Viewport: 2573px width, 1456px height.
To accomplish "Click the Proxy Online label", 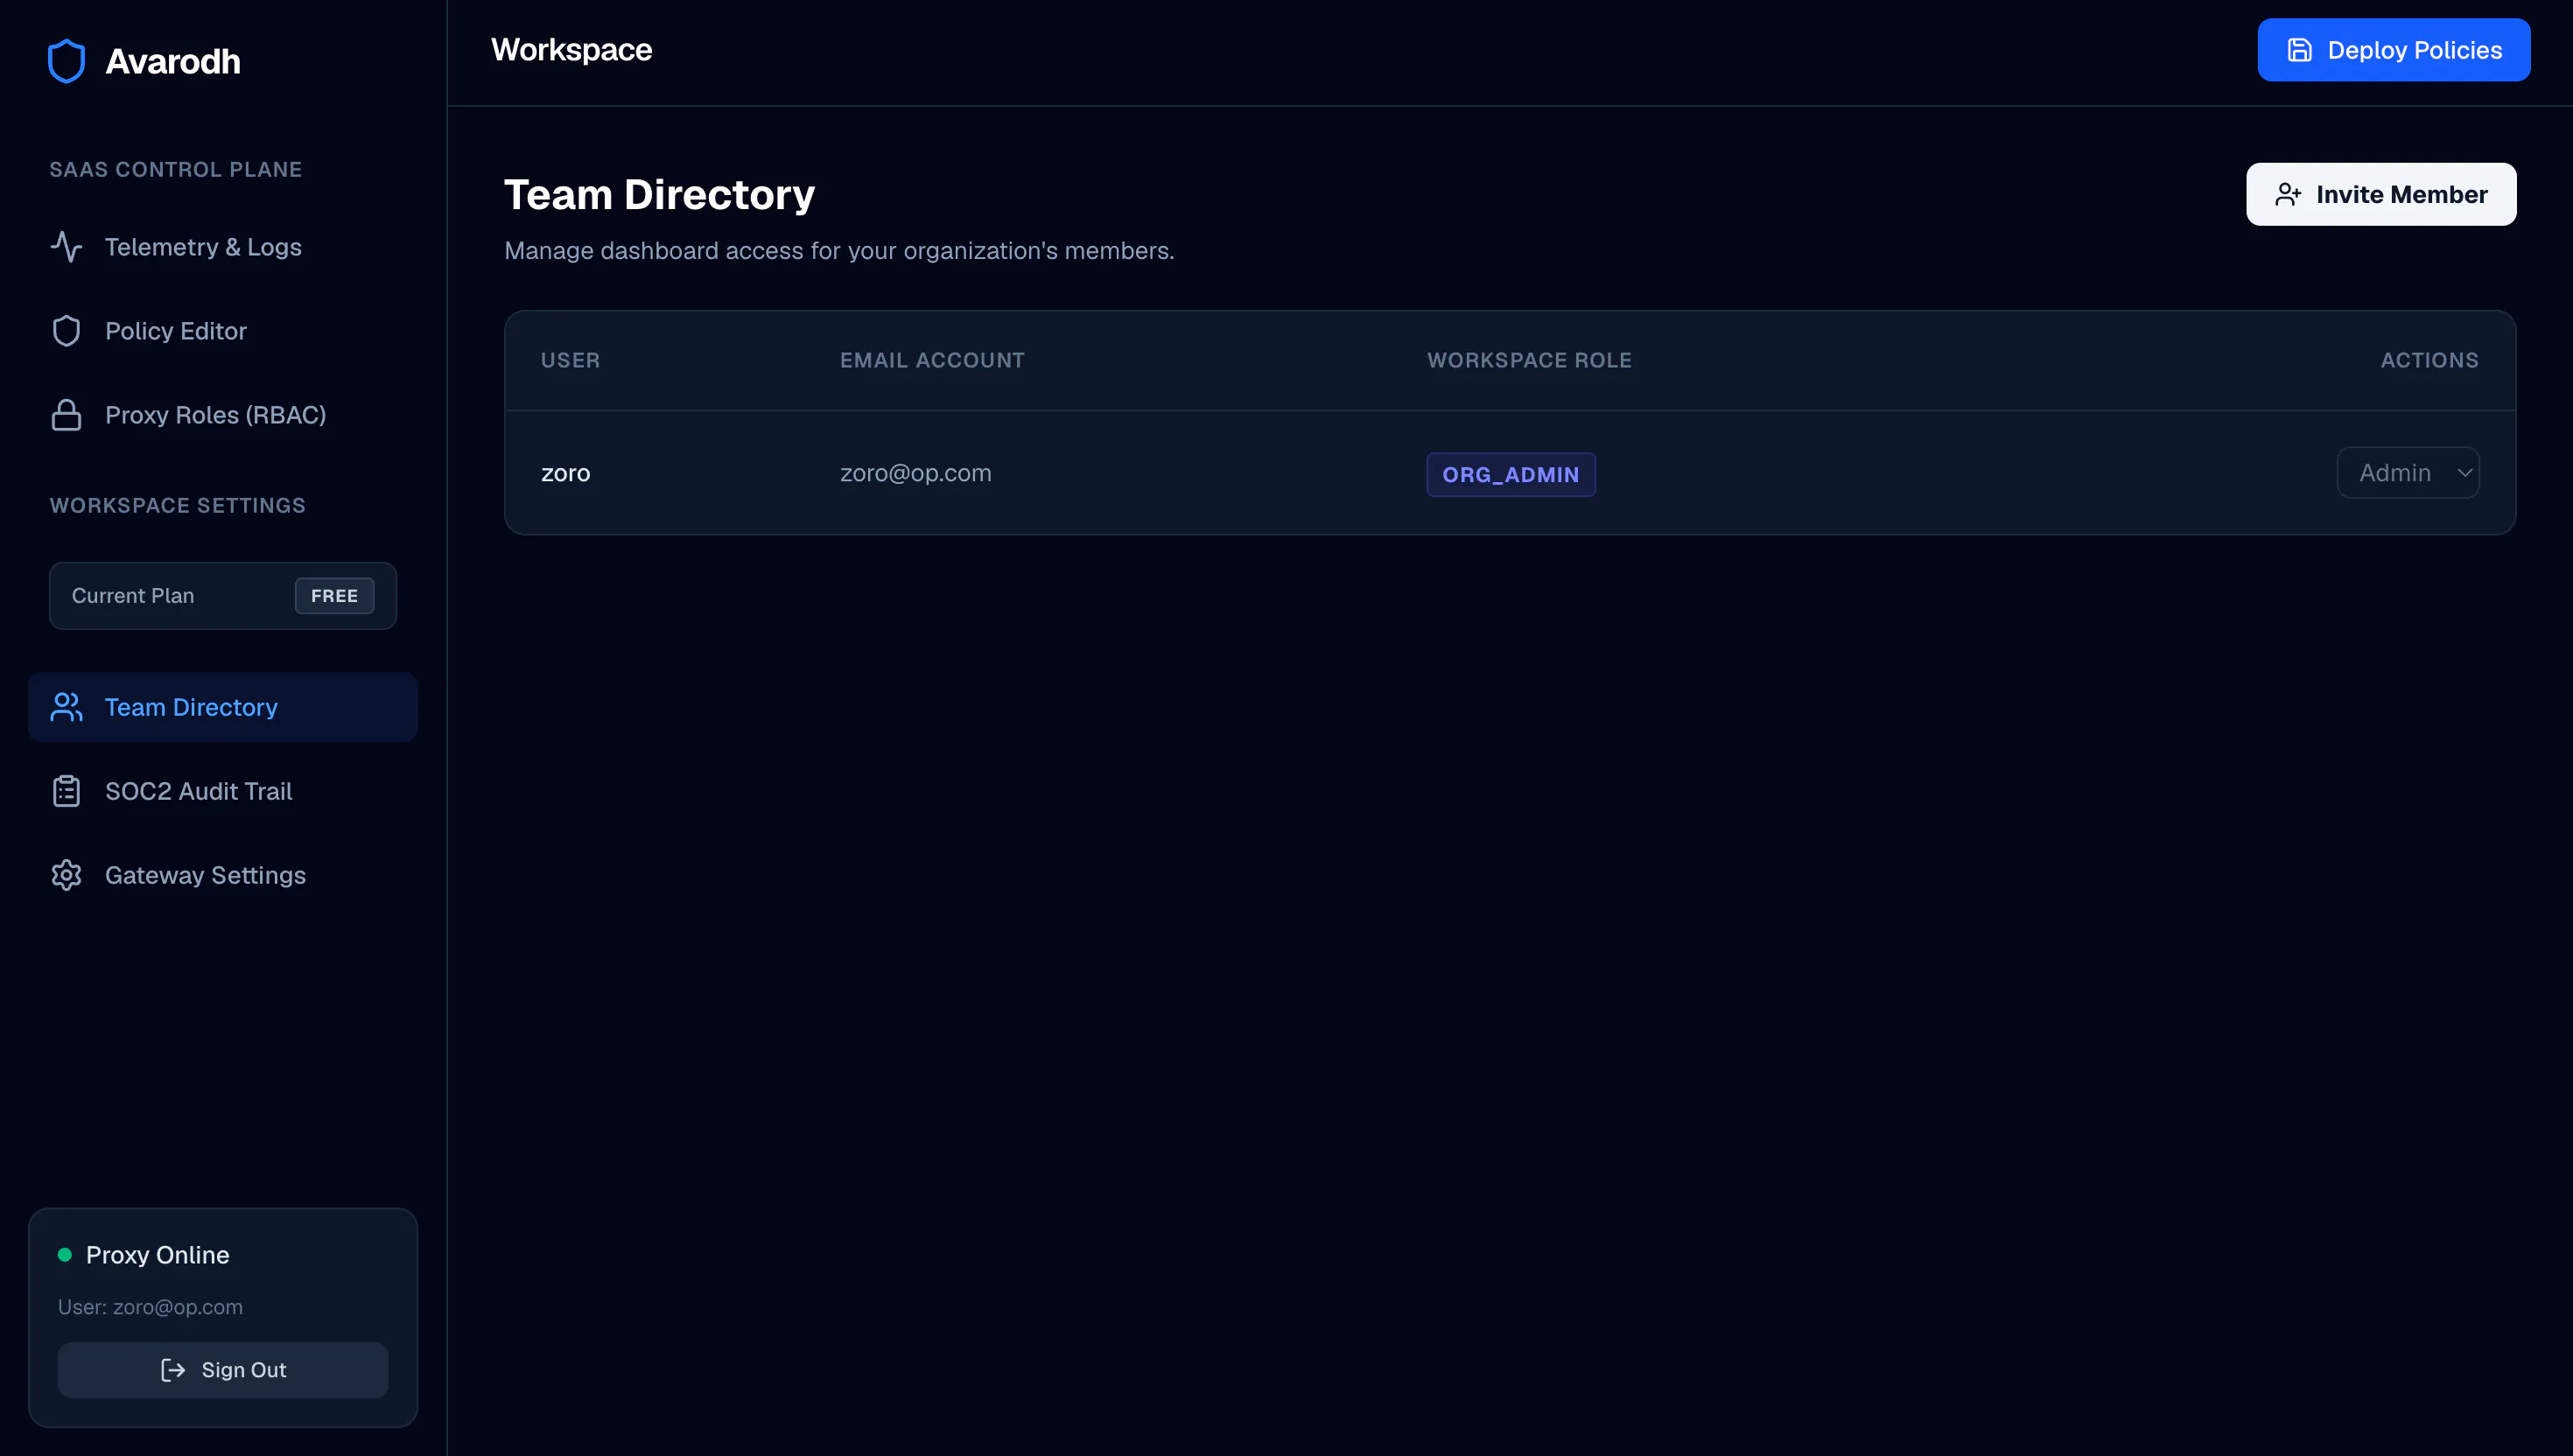I will coord(157,1255).
